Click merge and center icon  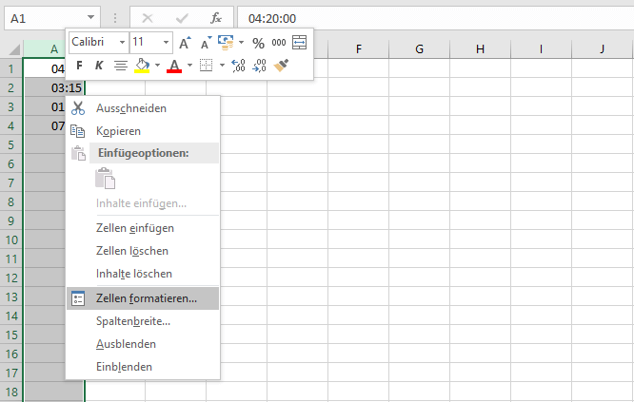tap(299, 43)
